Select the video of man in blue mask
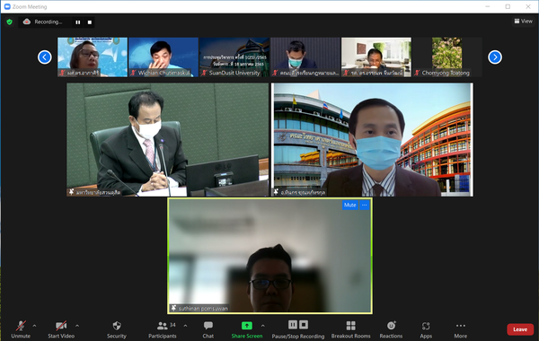The width and height of the screenshot is (539, 341). (x=372, y=140)
